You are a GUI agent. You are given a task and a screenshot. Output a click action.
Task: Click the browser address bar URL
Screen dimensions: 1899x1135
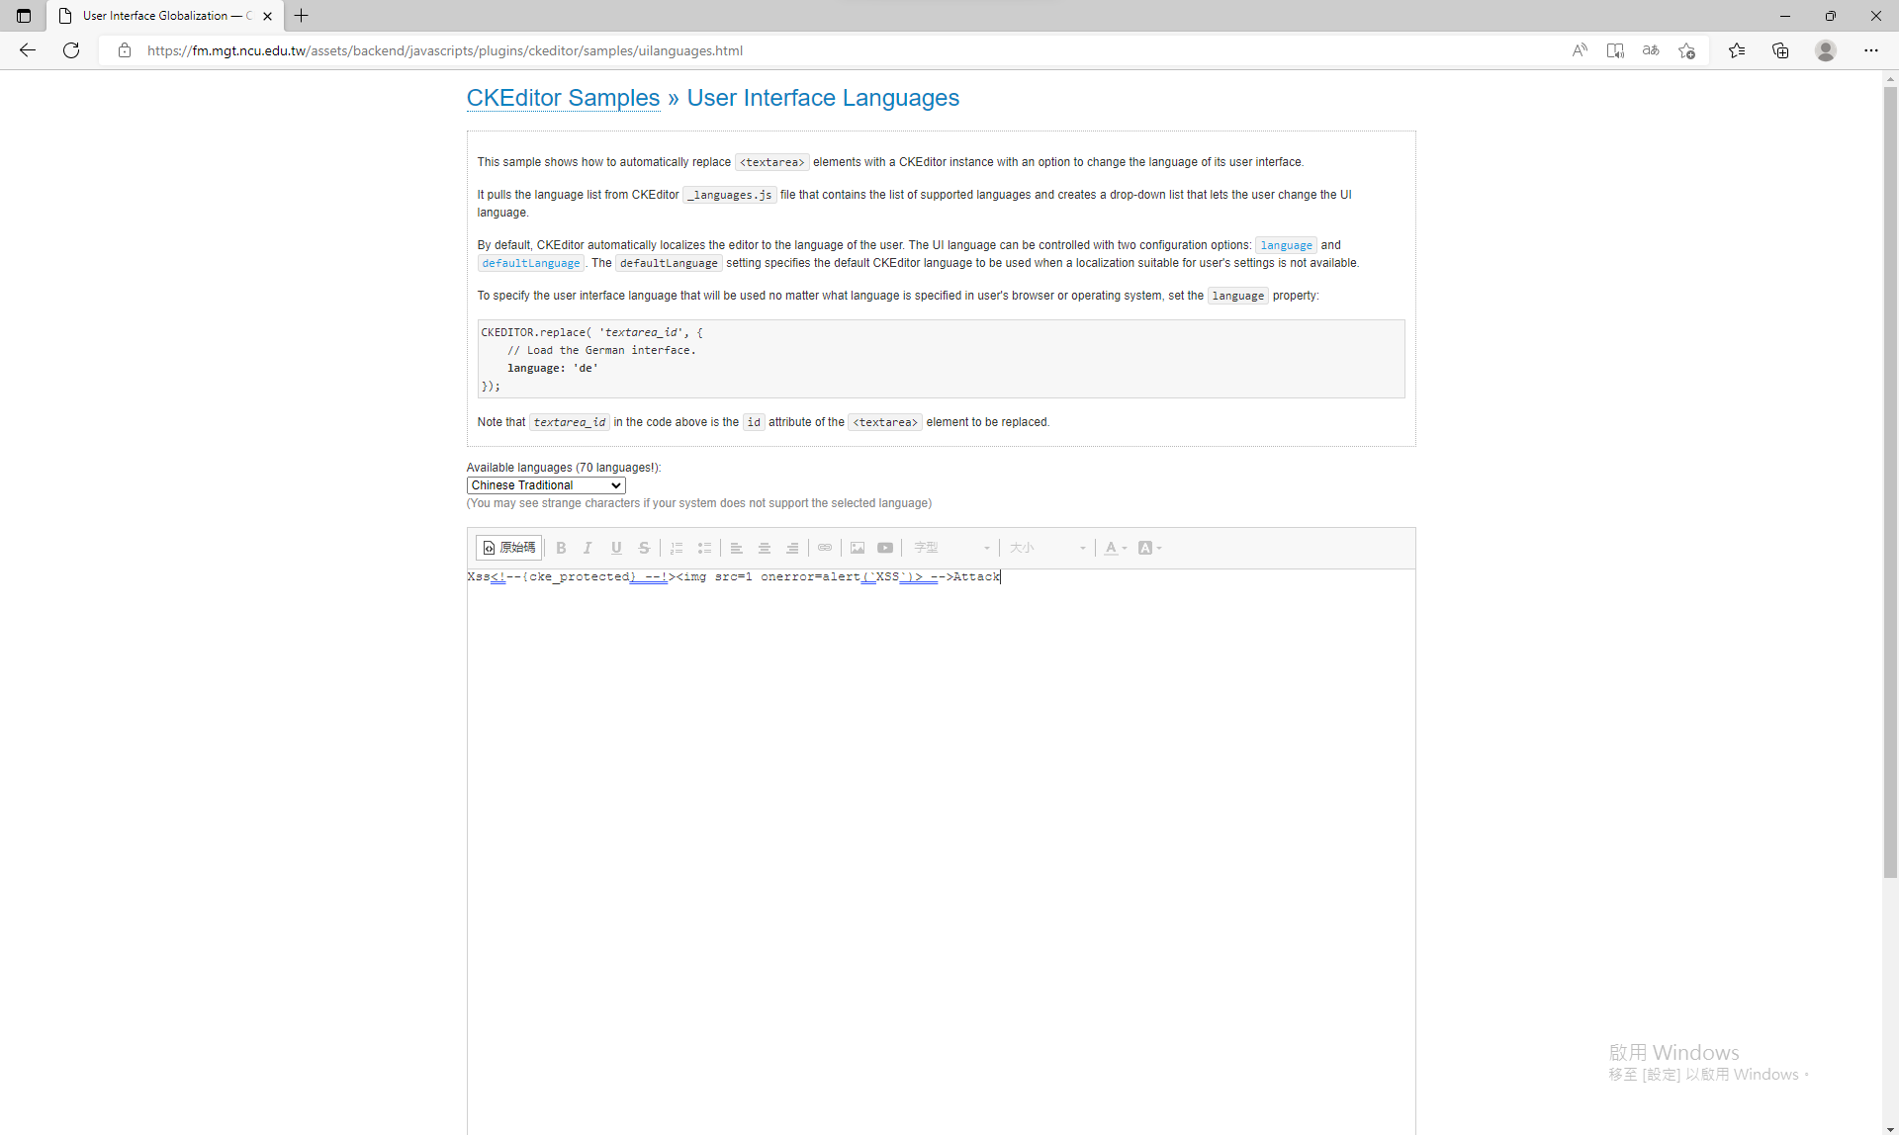(445, 50)
